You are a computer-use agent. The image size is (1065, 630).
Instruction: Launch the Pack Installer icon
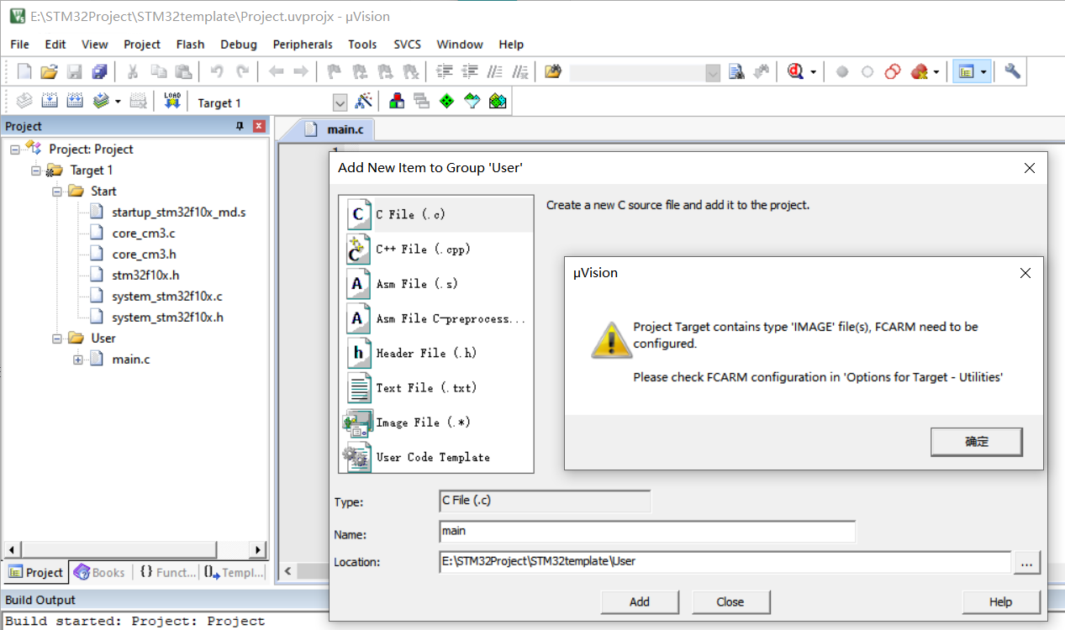pyautogui.click(x=498, y=102)
